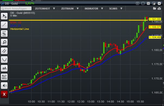
Task: Activate the percent measurement tool
Action: coord(4,34)
